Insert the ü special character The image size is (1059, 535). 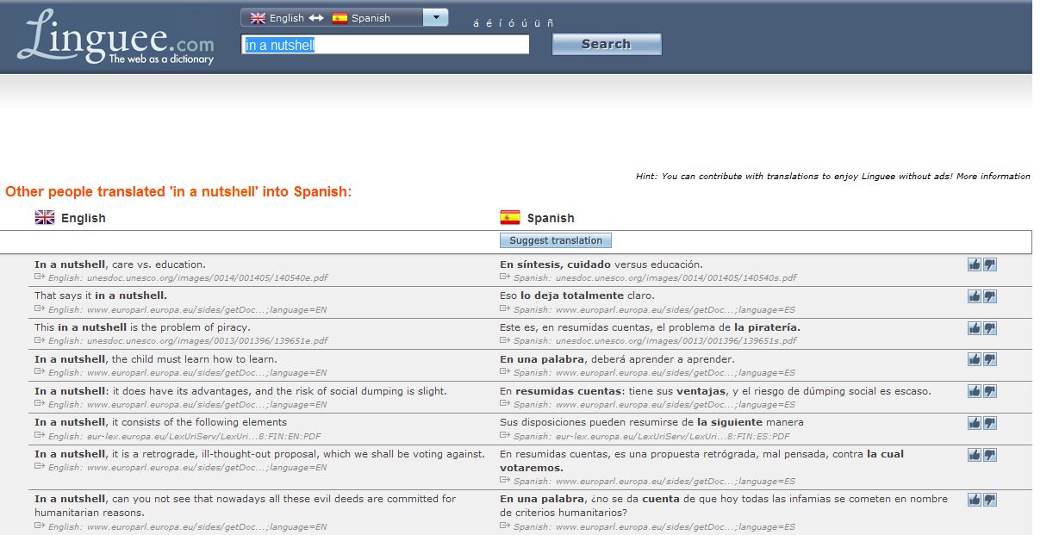[538, 24]
